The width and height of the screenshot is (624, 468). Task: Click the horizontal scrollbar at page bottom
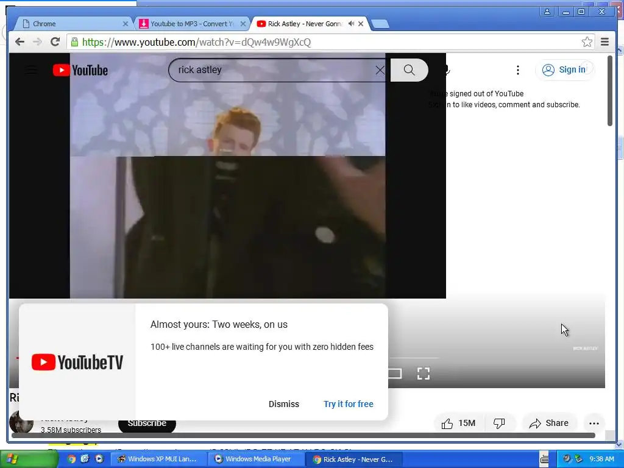[303, 435]
